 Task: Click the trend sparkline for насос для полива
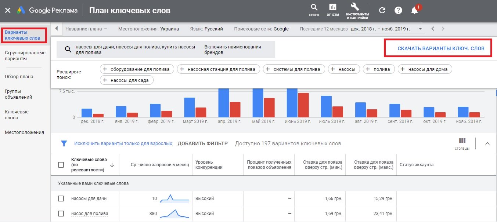[174, 214]
